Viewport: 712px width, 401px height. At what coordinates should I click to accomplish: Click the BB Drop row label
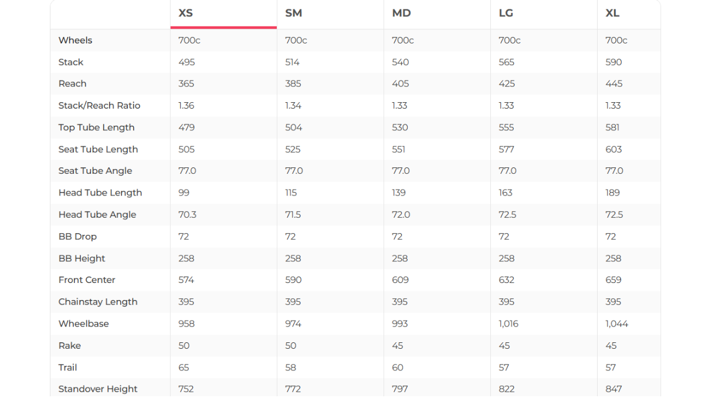(x=77, y=237)
